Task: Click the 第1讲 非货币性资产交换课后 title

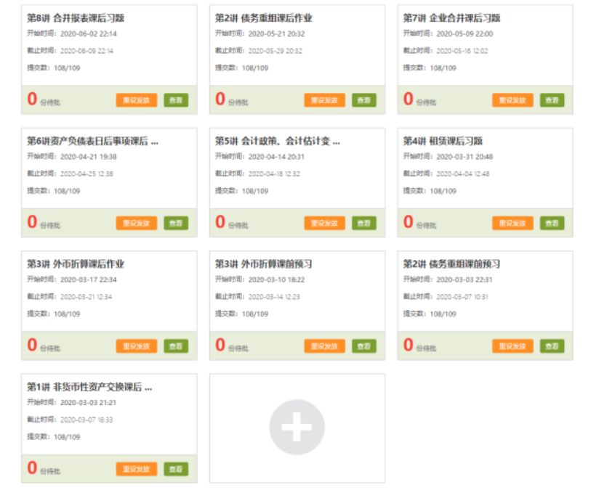Action: [89, 387]
